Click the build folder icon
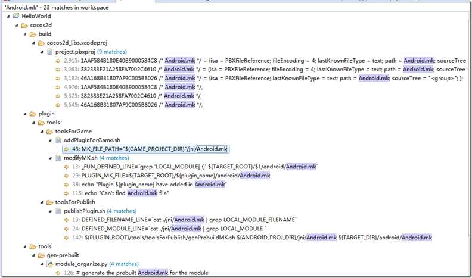 pos(33,35)
